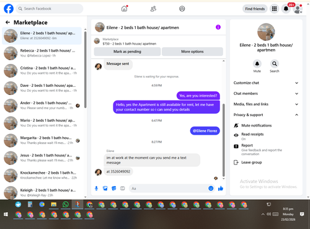Screen dimensions: 310x229
Task: Open Ander conversation in chat list
Action: [x=42, y=106]
